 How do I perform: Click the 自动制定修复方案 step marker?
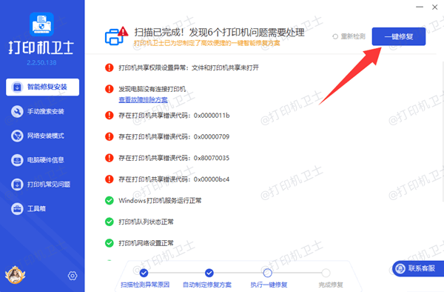pos(209,273)
